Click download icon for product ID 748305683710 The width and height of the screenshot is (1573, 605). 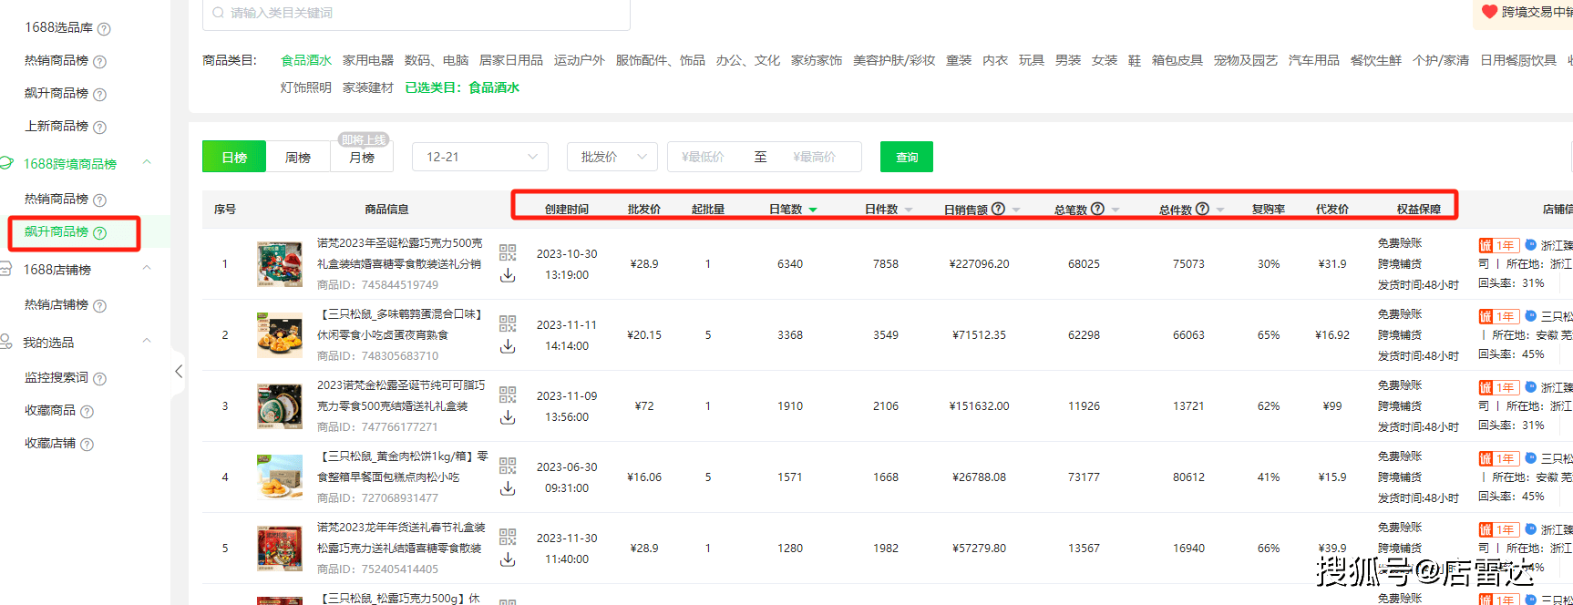(x=508, y=346)
